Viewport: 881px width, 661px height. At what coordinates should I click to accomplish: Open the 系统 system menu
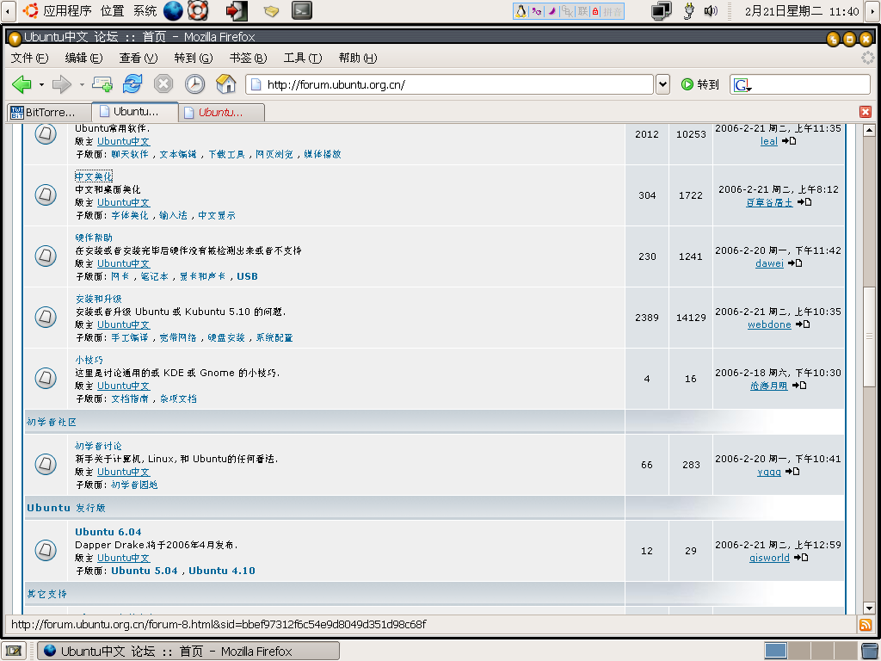pos(145,10)
